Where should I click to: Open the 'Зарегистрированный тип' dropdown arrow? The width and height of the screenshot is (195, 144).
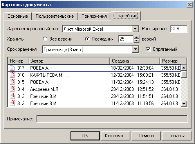click(135, 29)
